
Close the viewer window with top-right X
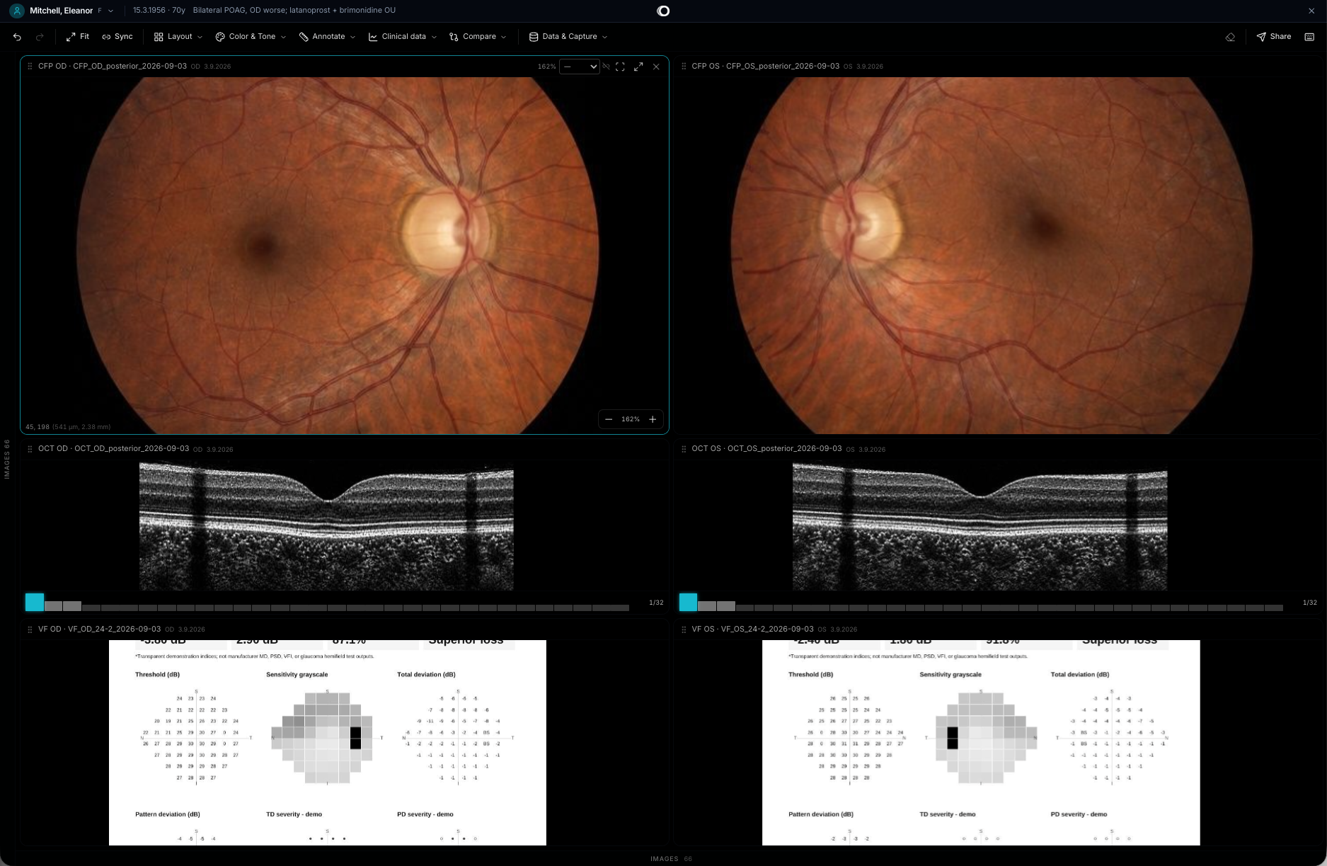pos(1311,11)
